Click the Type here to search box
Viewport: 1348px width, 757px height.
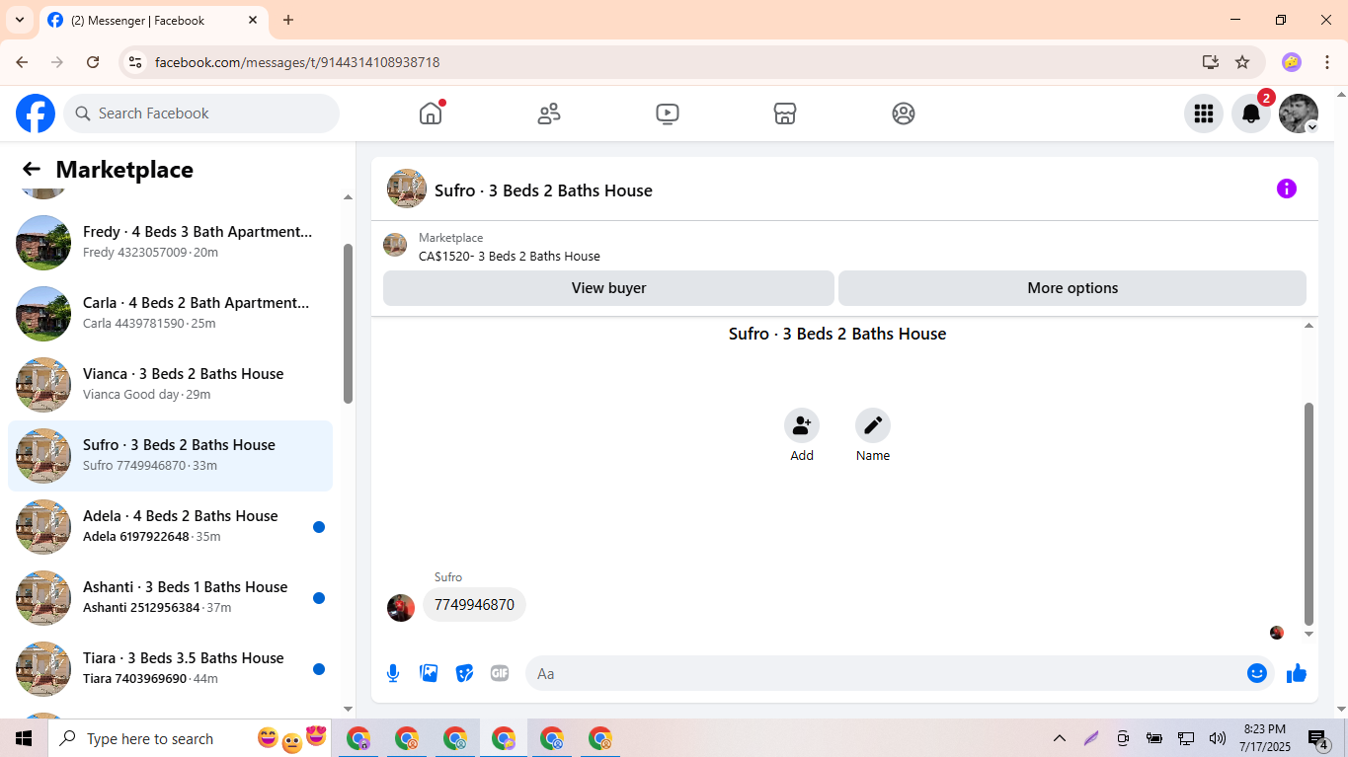148,738
